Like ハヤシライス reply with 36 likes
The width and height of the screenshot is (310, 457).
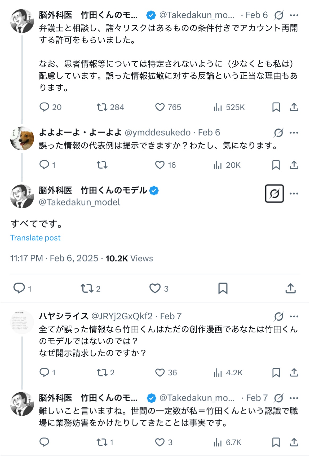[x=160, y=372]
